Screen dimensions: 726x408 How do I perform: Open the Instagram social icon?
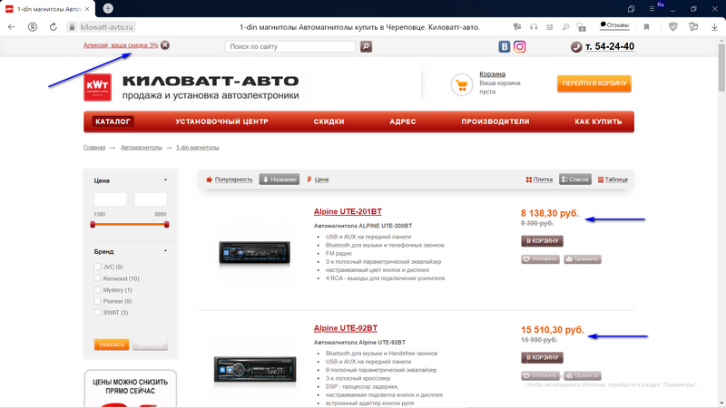click(x=519, y=47)
